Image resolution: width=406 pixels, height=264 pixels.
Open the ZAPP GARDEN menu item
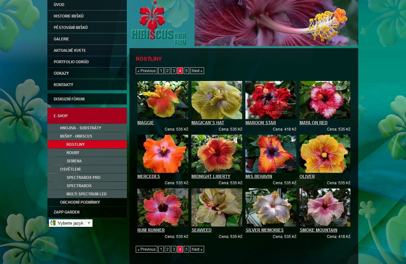click(87, 212)
